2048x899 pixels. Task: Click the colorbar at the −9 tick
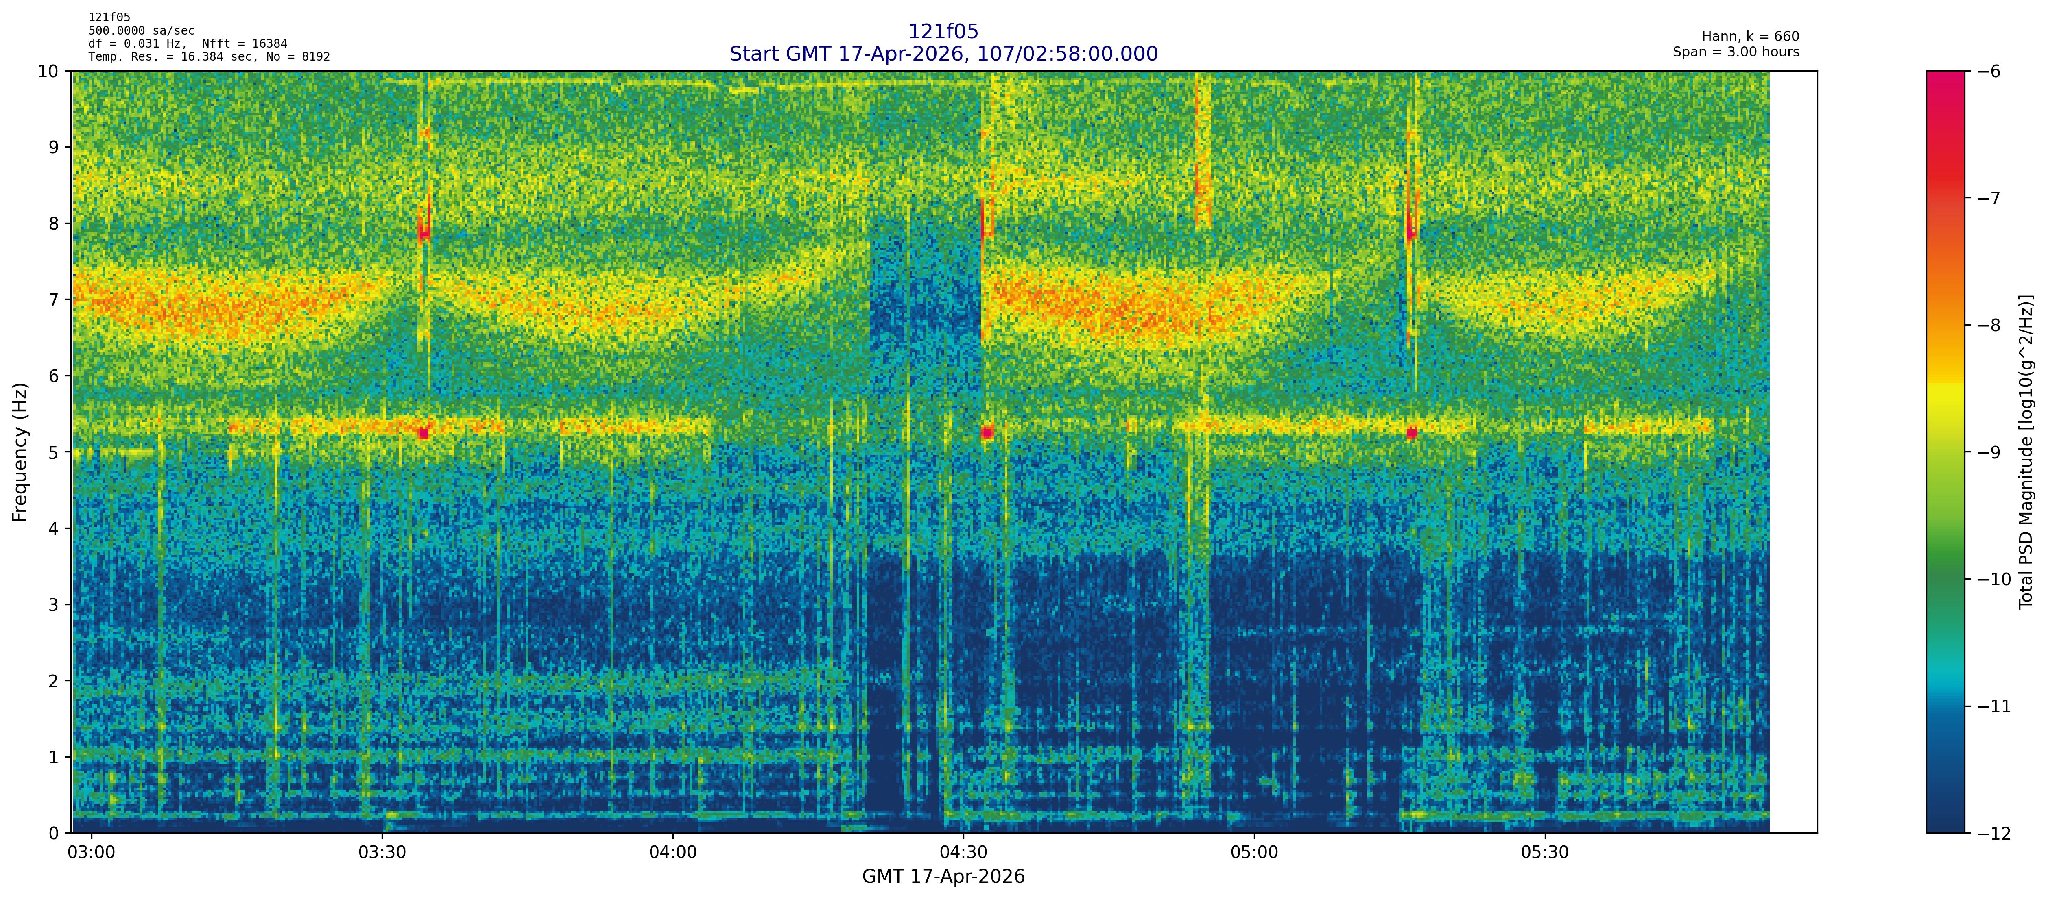click(x=1945, y=452)
